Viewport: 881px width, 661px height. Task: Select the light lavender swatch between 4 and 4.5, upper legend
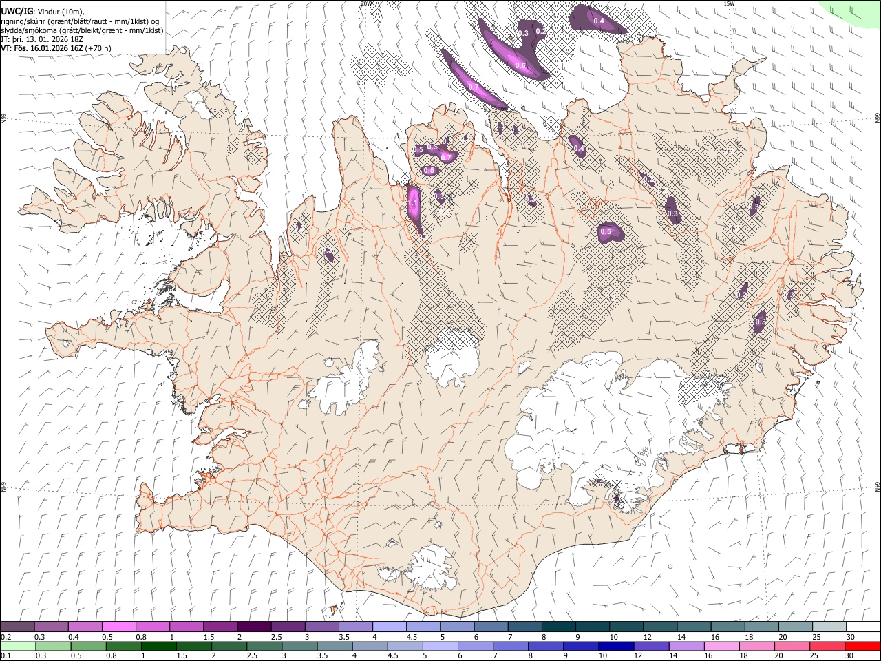(x=389, y=627)
